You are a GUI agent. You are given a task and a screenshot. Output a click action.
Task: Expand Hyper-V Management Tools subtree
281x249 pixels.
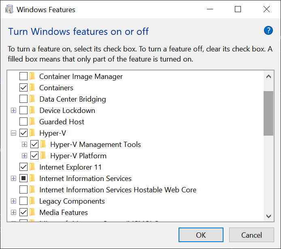point(25,145)
